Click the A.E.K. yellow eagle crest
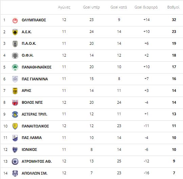This screenshot has height=179, width=183. point(15,32)
